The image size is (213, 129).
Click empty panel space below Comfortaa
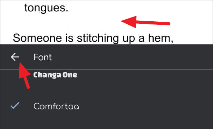pos(106,120)
